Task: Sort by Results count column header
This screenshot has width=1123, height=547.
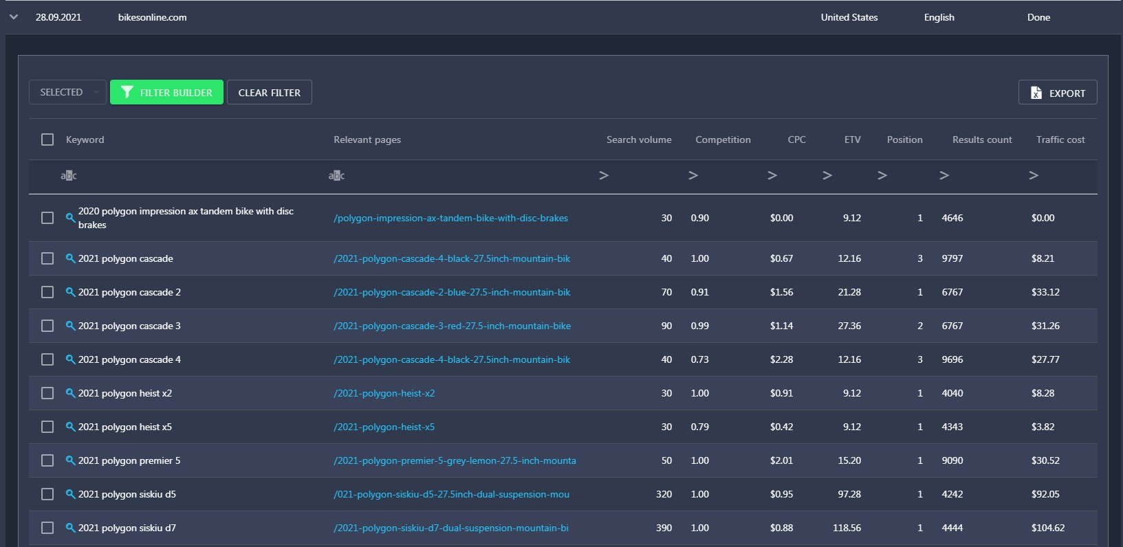Action: [x=982, y=139]
